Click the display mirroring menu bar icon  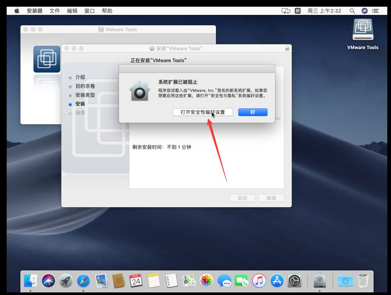pyautogui.click(x=286, y=11)
